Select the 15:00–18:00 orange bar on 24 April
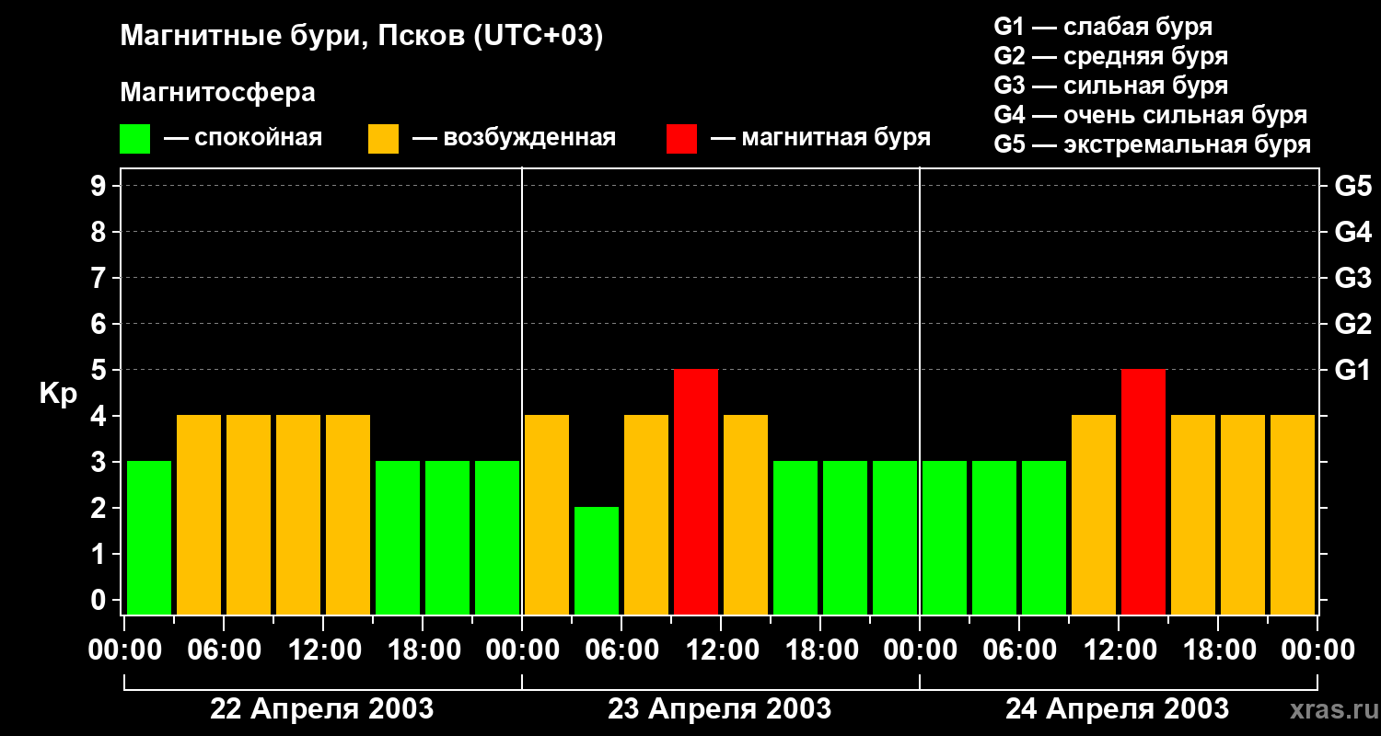The width and height of the screenshot is (1381, 736). tap(1193, 514)
